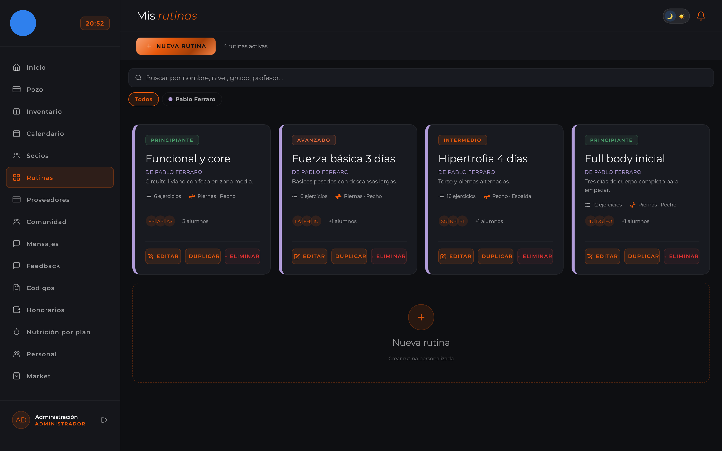
Task: Open Comunidad section
Action: click(x=60, y=222)
